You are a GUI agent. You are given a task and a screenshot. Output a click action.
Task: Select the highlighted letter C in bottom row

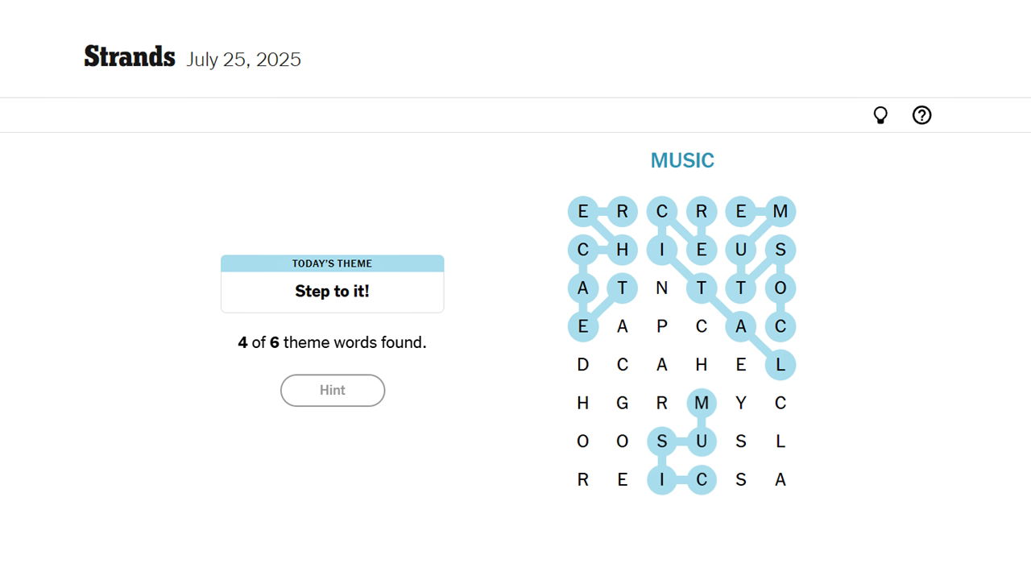coord(701,479)
